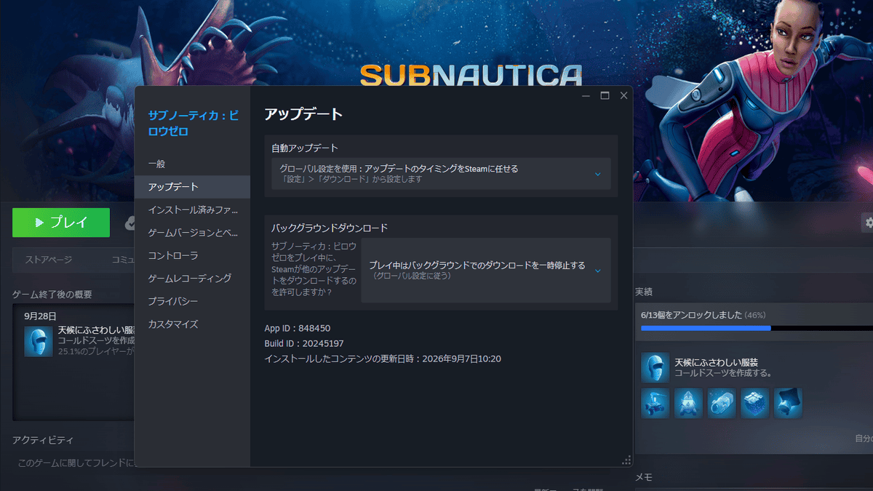Click the インストールしたコンテンツの更新日時 line
The image size is (873, 491).
383,359
